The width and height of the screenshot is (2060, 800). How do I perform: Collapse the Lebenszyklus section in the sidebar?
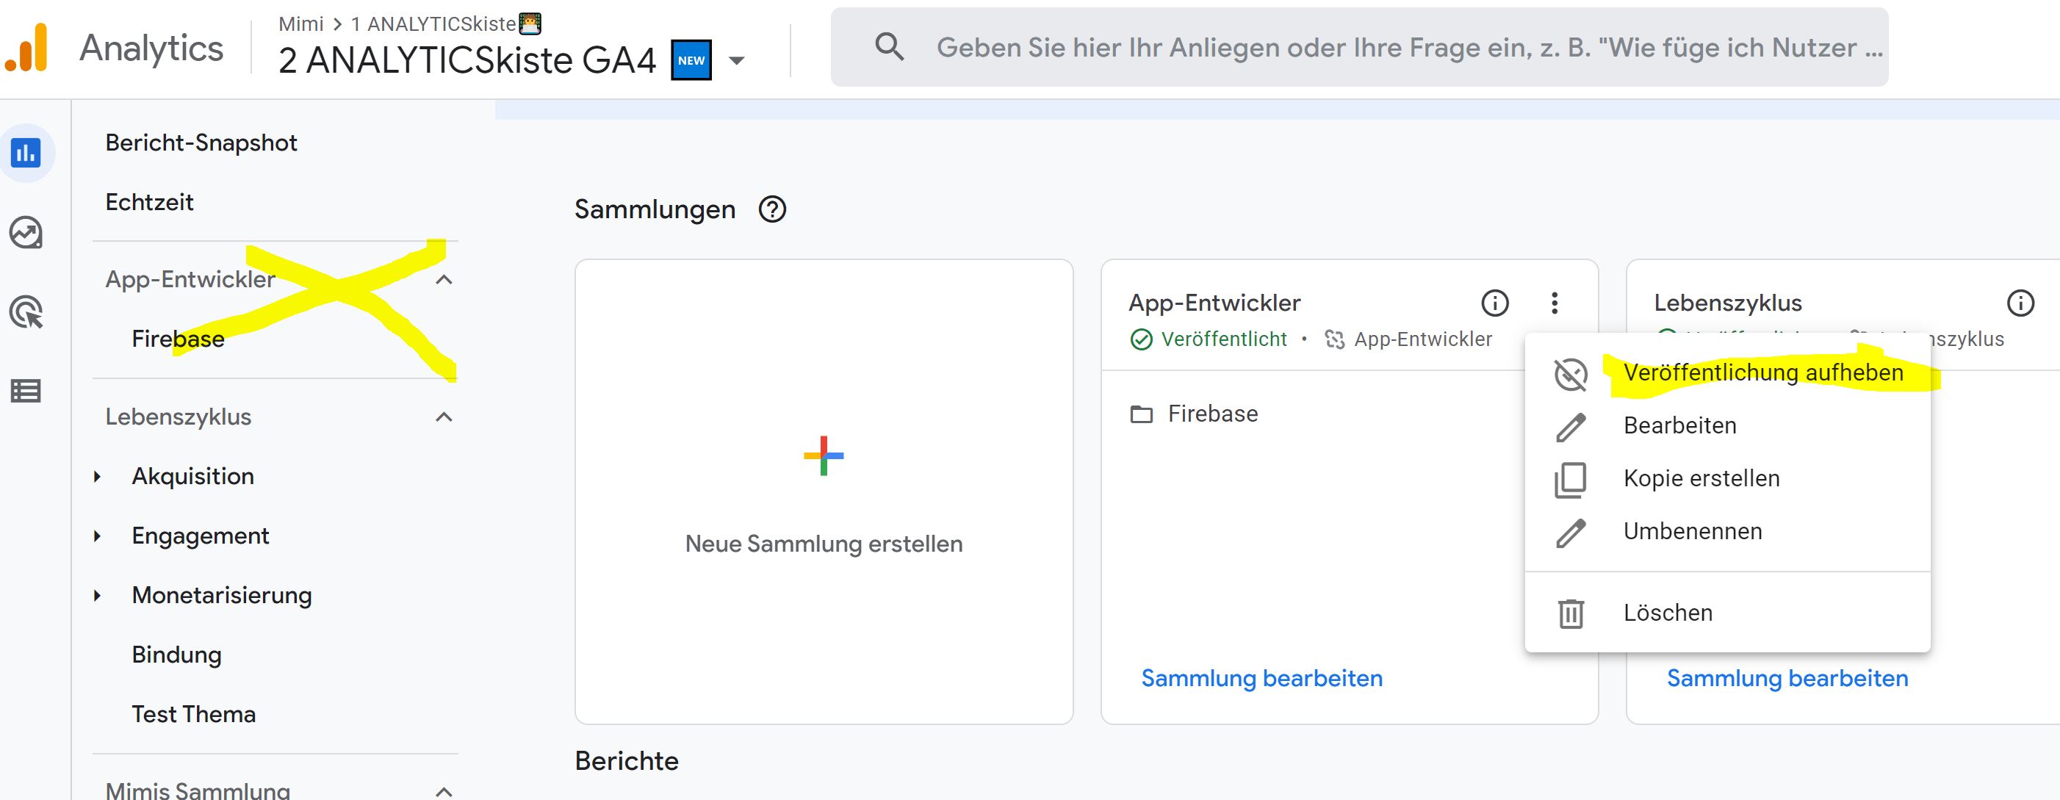point(445,416)
